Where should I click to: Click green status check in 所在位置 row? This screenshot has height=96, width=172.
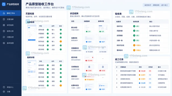(61, 45)
